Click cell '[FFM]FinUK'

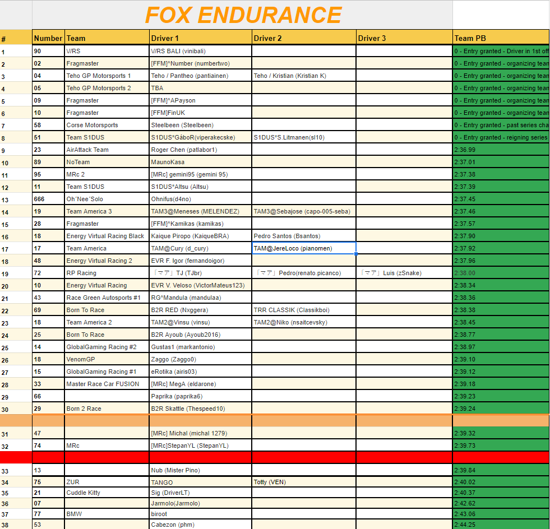[200, 113]
